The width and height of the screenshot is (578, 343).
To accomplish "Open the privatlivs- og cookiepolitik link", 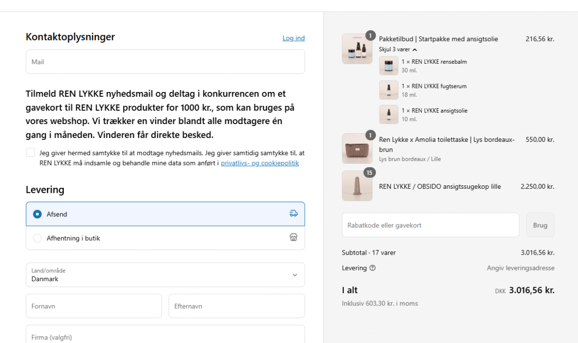I will [x=260, y=163].
